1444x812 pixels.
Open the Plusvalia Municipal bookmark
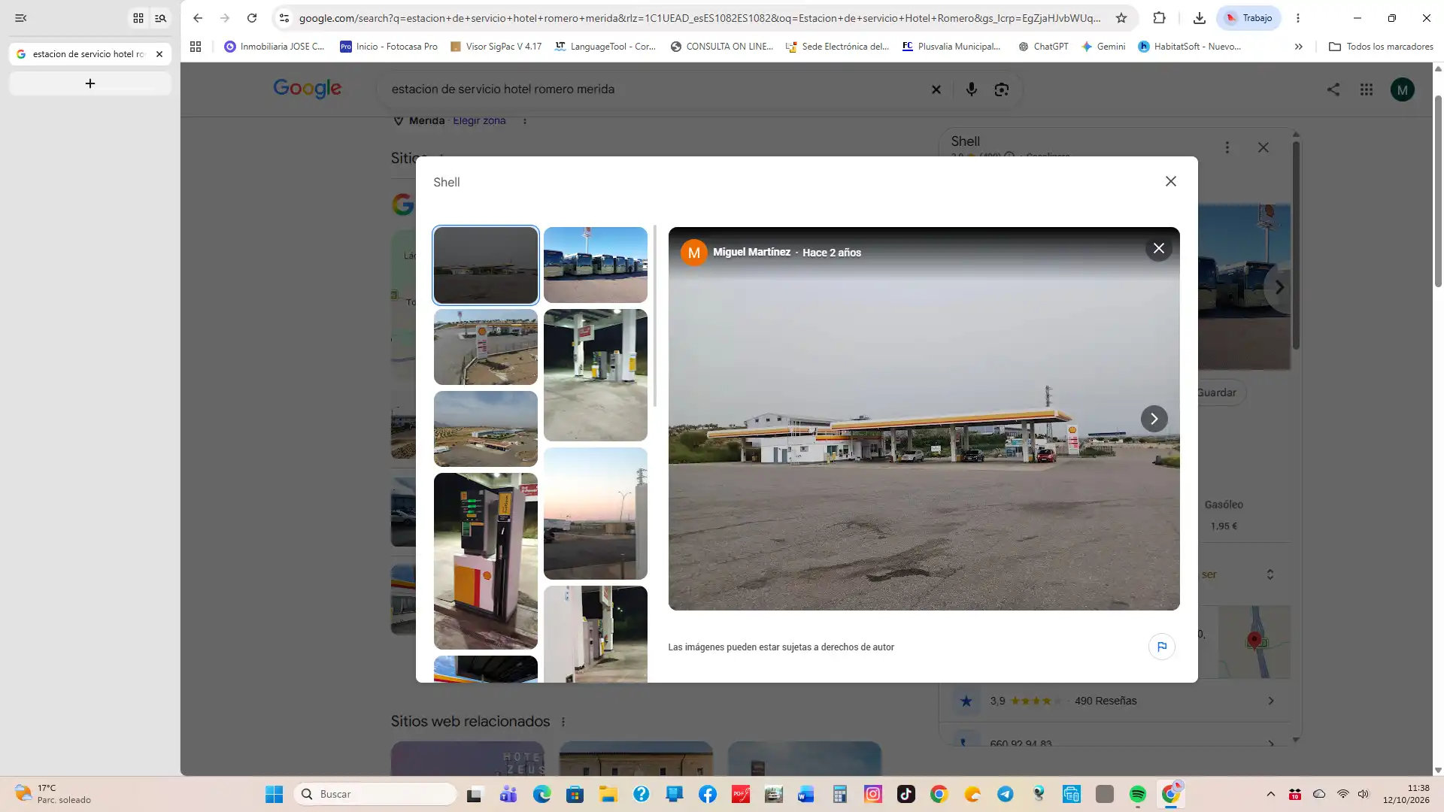click(x=951, y=47)
